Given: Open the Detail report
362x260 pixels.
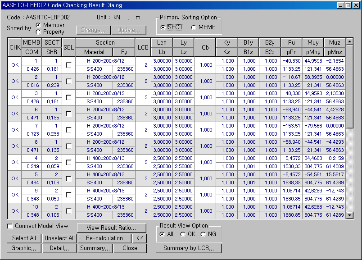Looking at the screenshot, I should pyautogui.click(x=59, y=248).
